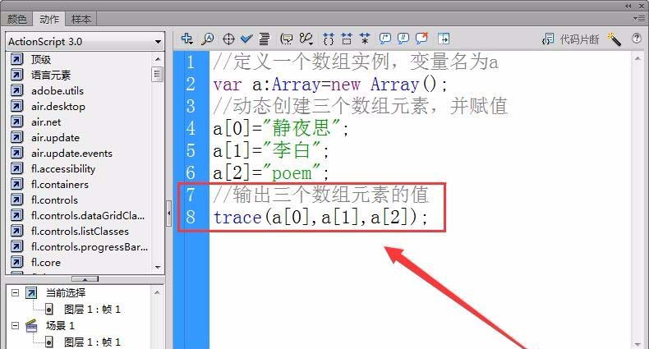
Task: Switch to the 动作 tab
Action: [49, 19]
